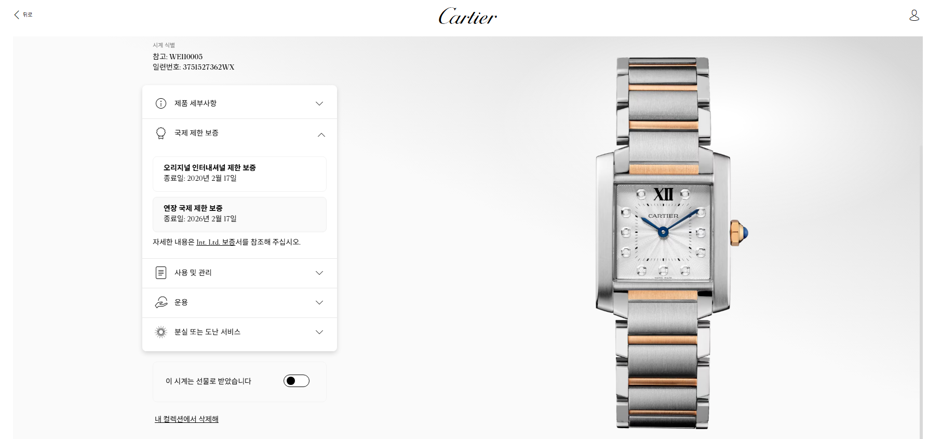Expand the 사용 및 관리 chevron

(x=319, y=273)
